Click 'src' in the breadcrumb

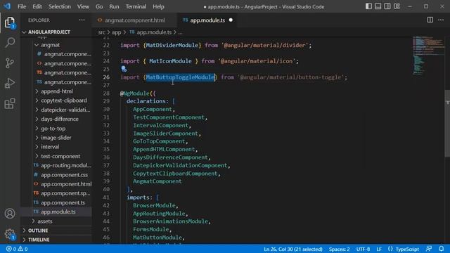101,32
